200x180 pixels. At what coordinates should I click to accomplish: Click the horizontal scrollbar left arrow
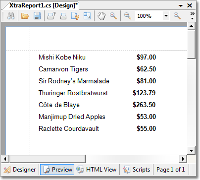click(x=5, y=159)
